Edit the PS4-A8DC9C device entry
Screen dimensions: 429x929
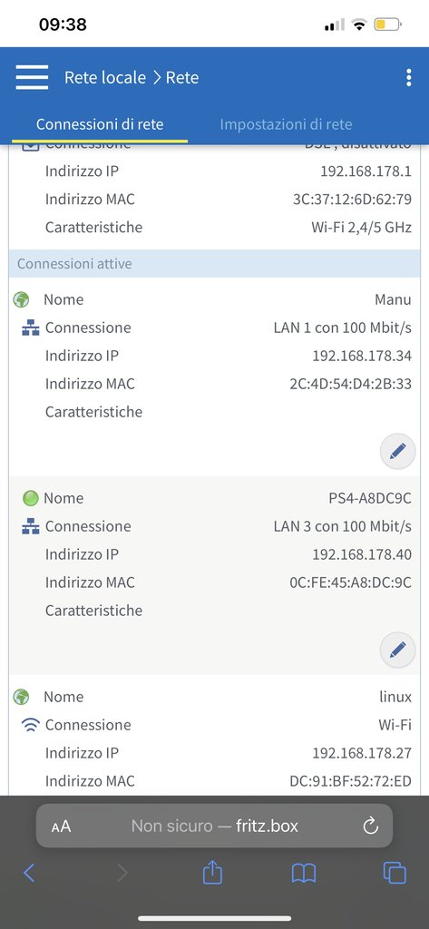397,650
